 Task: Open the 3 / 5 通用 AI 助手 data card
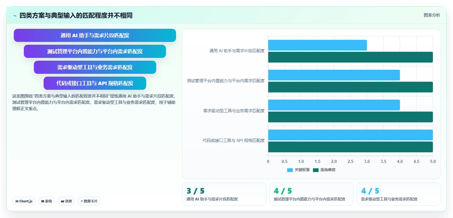[224, 194]
